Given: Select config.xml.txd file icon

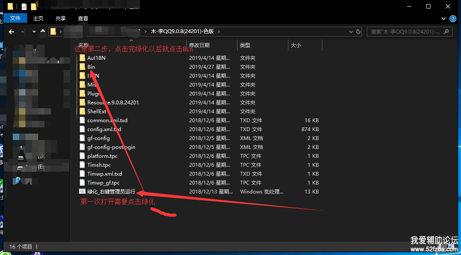Looking at the screenshot, I should 82,129.
